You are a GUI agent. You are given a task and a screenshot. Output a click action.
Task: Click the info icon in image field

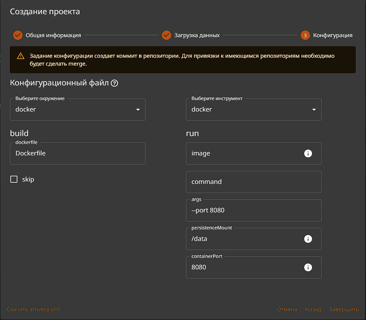[x=308, y=153]
